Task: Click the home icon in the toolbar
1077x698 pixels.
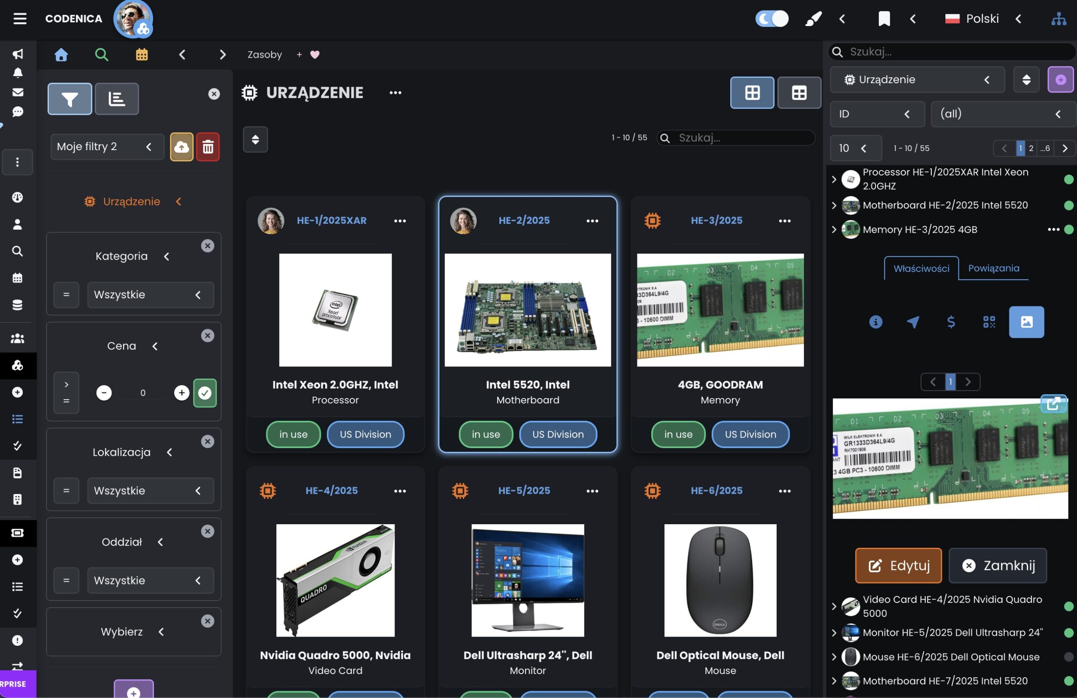Action: click(61, 55)
